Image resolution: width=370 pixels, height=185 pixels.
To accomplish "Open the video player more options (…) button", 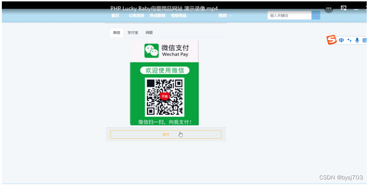I will point(329,8).
